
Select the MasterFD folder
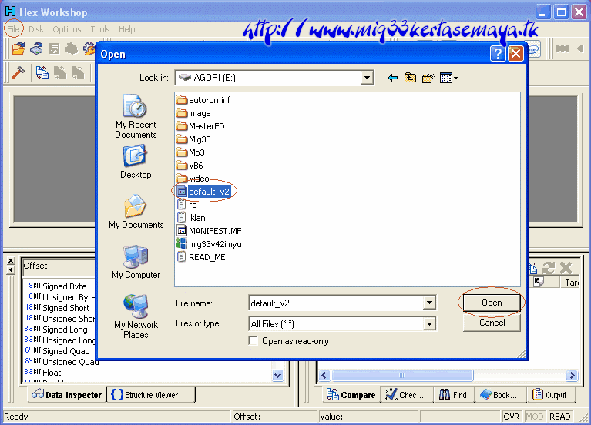tap(200, 126)
